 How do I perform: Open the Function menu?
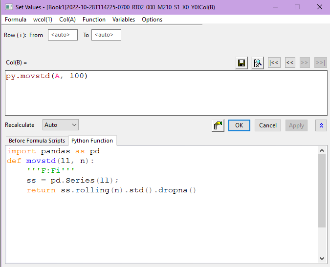(94, 20)
